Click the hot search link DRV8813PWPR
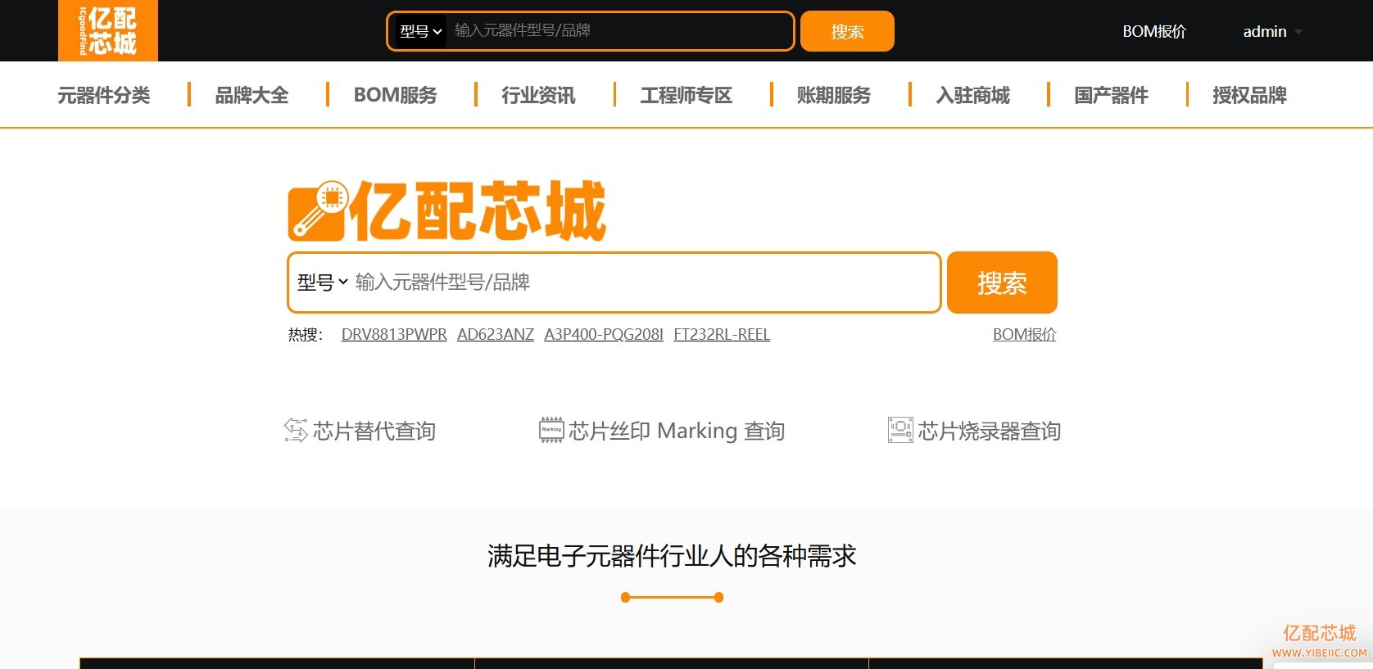1373x669 pixels. coord(394,335)
